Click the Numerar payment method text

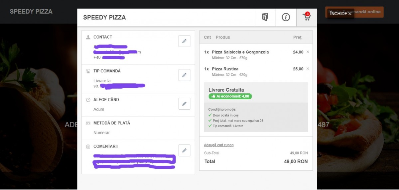[x=101, y=133]
